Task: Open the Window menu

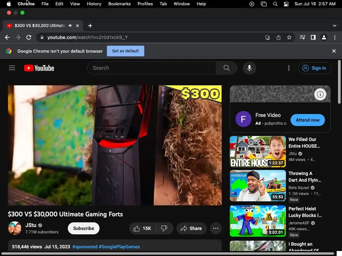Action: click(x=182, y=4)
